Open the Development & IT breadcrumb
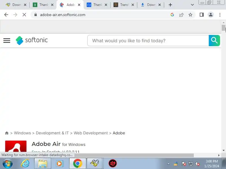This screenshot has width=226, height=169. pos(52,133)
